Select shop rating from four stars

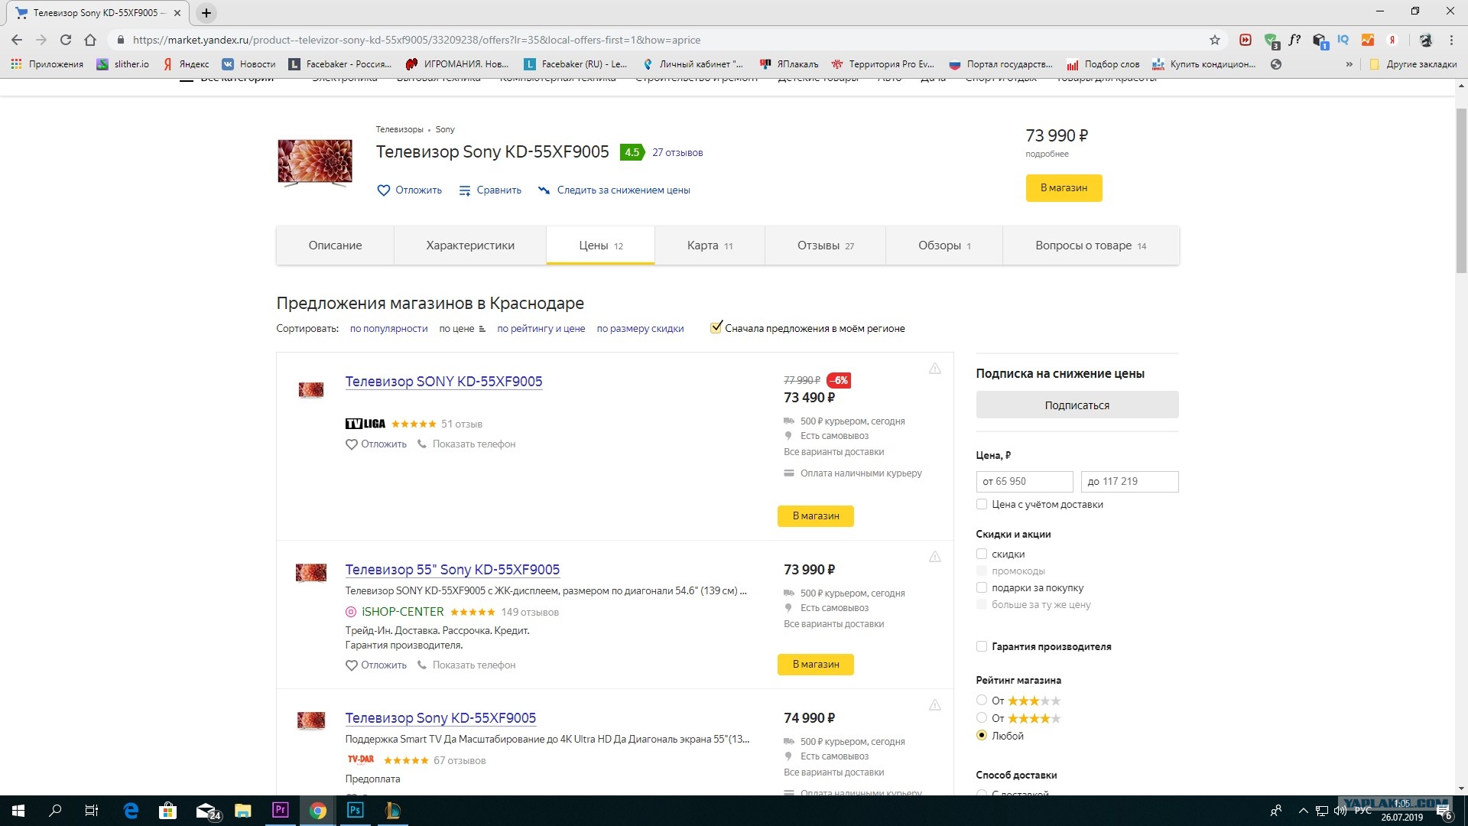pos(982,718)
